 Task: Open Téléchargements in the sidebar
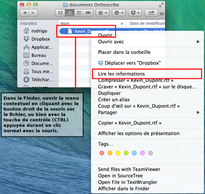[38, 80]
